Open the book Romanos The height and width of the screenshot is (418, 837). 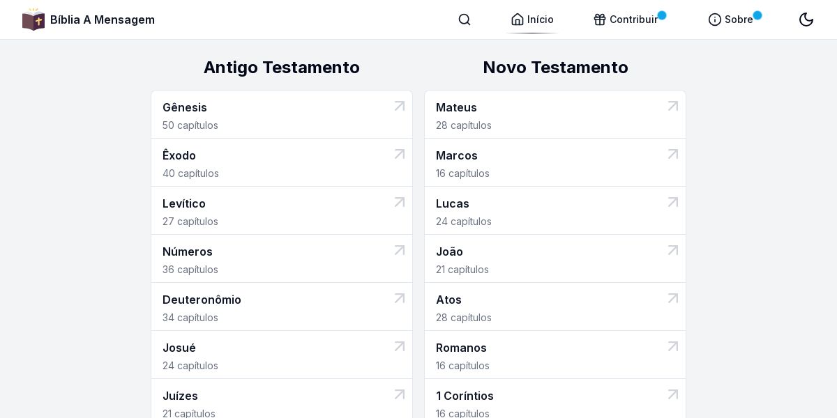coord(461,348)
